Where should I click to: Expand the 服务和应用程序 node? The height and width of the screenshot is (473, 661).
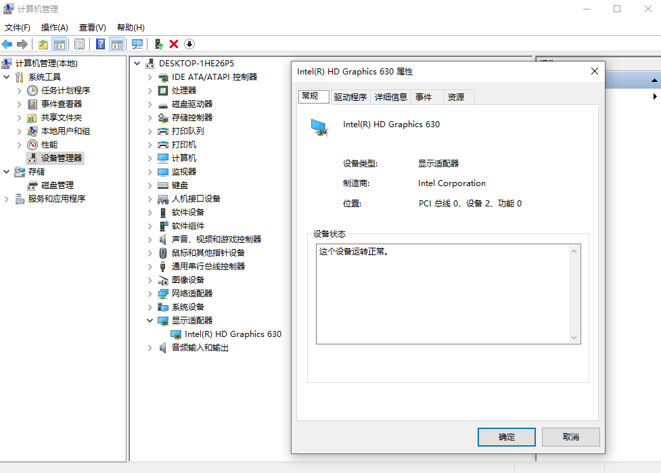[x=7, y=199]
